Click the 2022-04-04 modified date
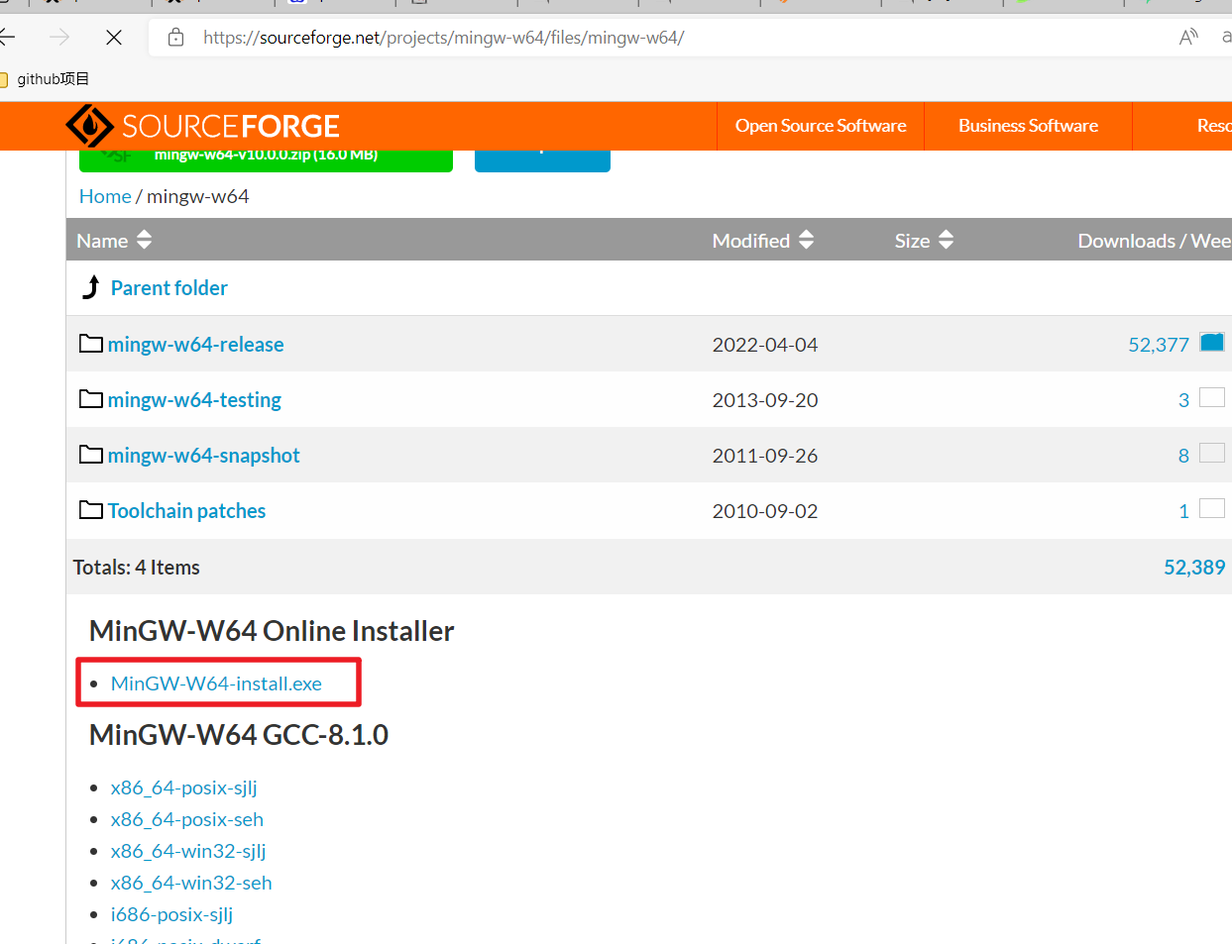This screenshot has width=1232, height=944. pyautogui.click(x=765, y=345)
